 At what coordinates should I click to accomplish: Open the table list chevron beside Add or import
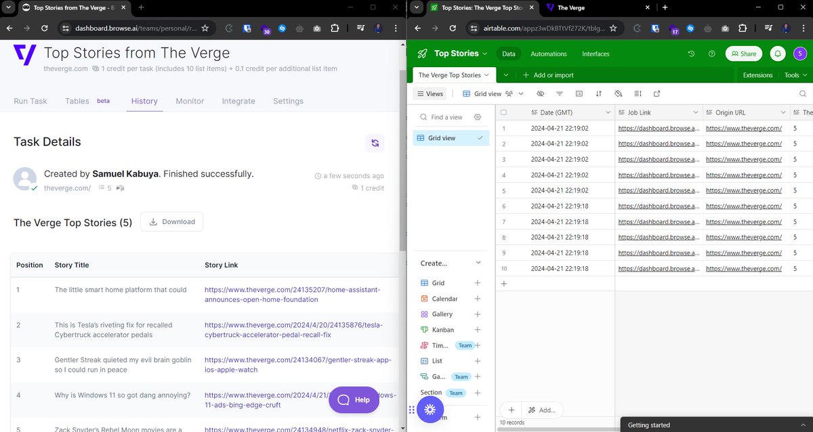point(506,75)
